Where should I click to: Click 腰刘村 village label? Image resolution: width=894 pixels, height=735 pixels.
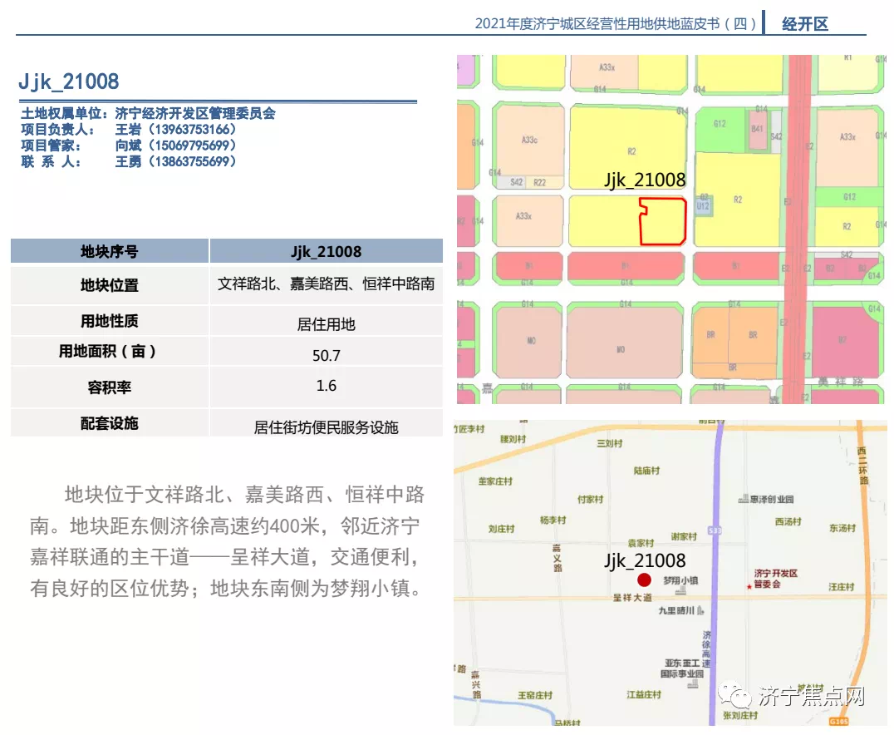click(513, 439)
